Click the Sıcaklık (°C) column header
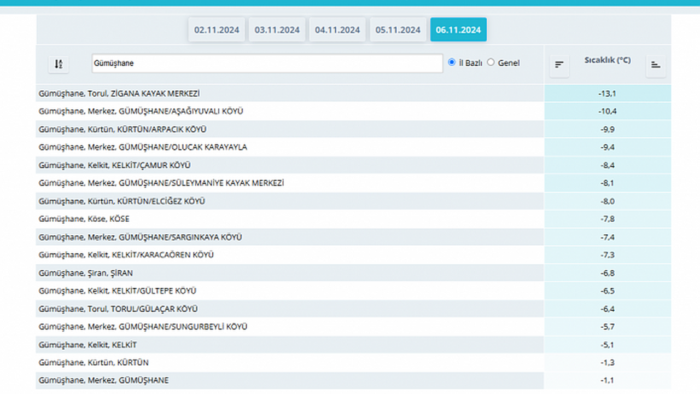 coord(607,60)
